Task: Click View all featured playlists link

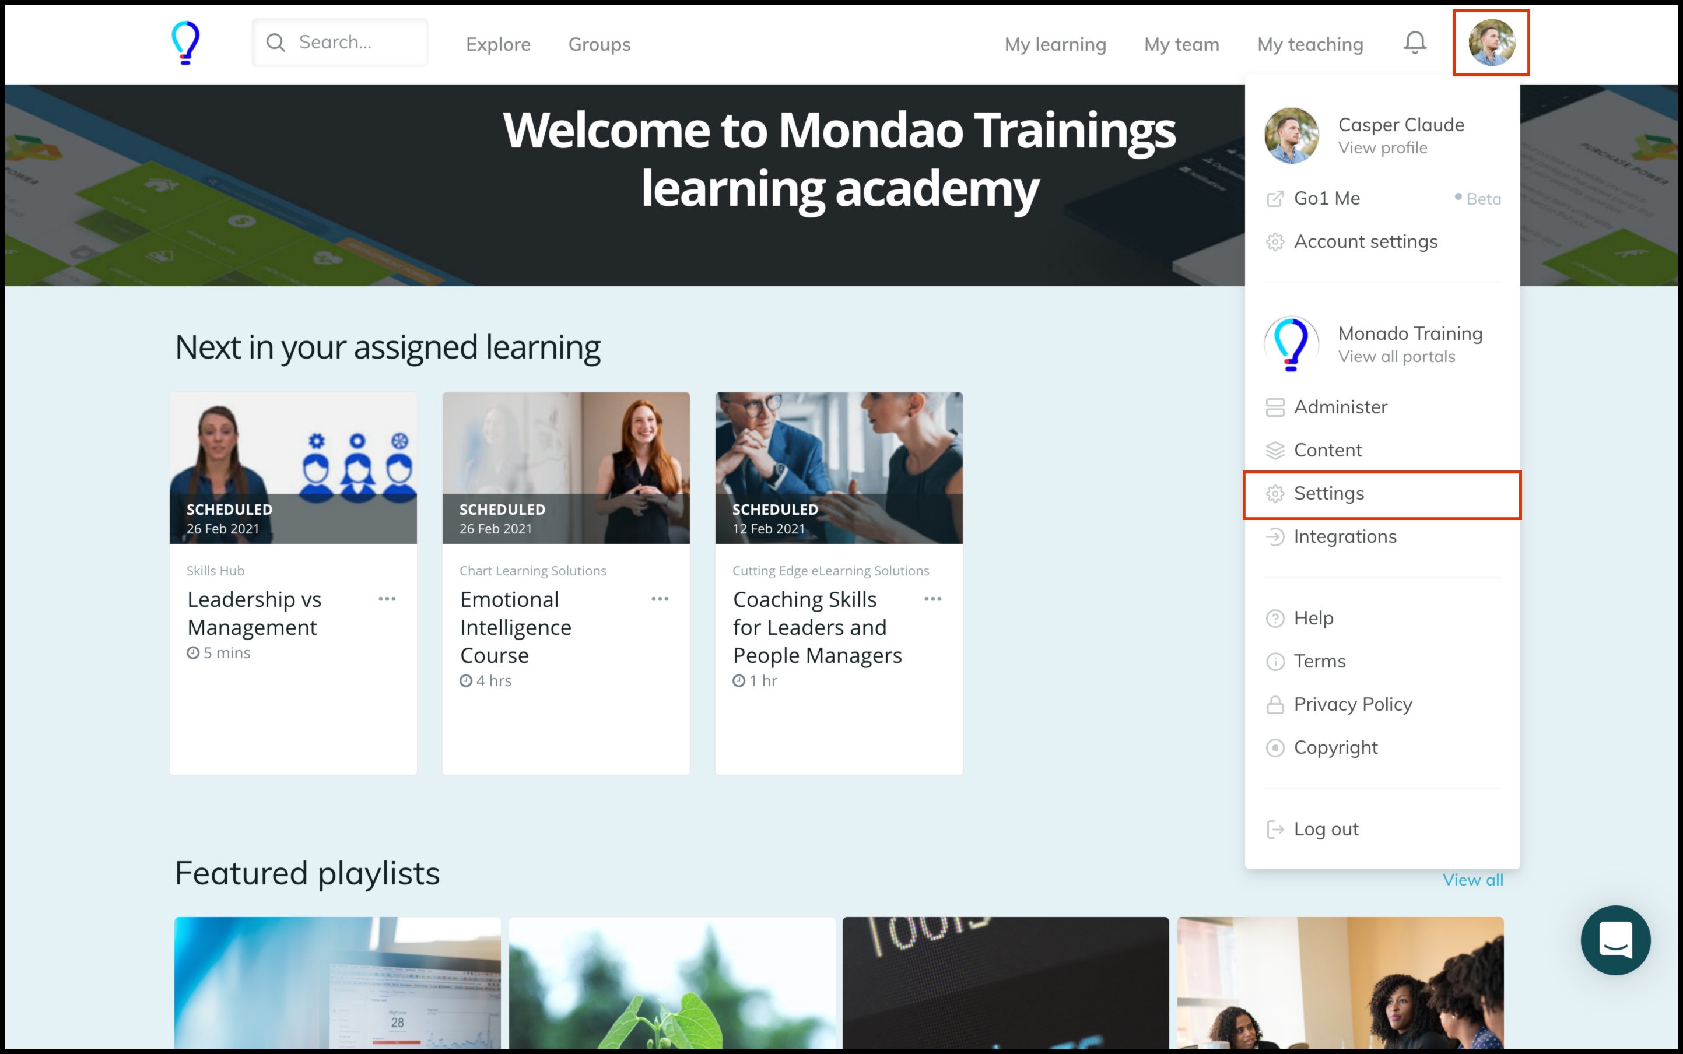Action: point(1472,880)
